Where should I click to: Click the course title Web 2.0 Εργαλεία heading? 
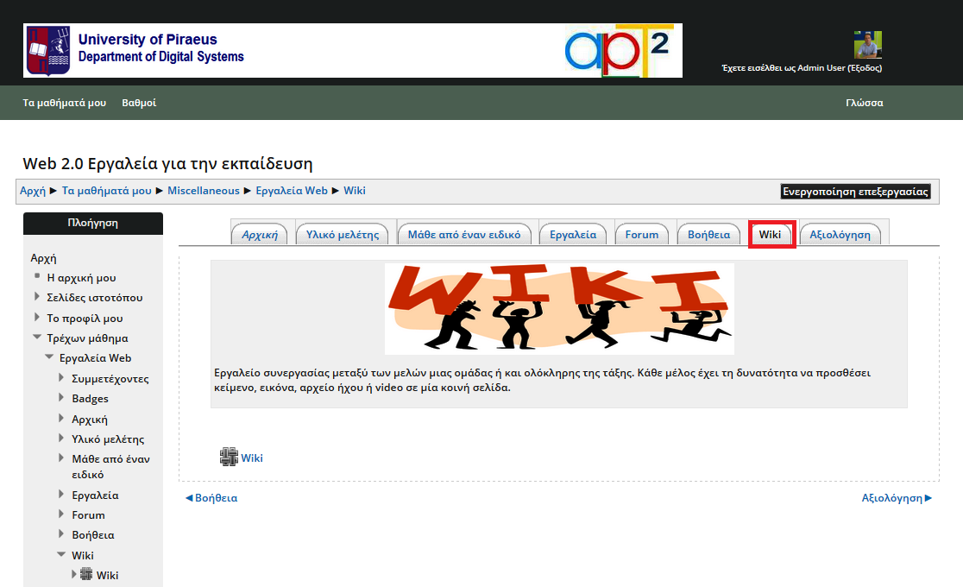tap(167, 163)
